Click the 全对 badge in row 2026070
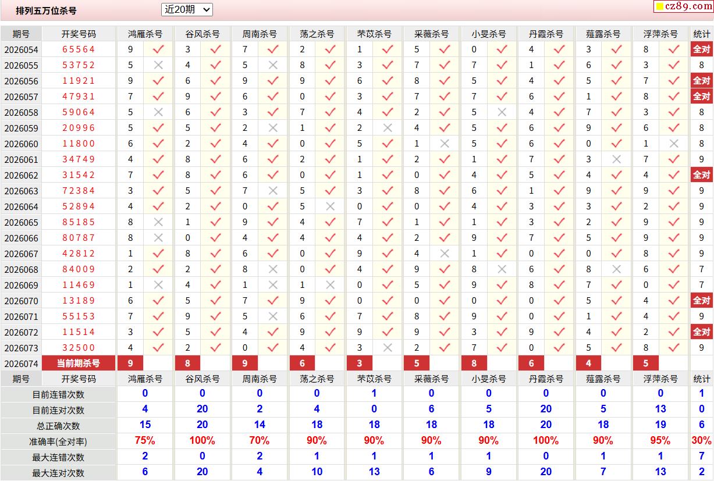Image resolution: width=714 pixels, height=481 pixels. pos(702,301)
